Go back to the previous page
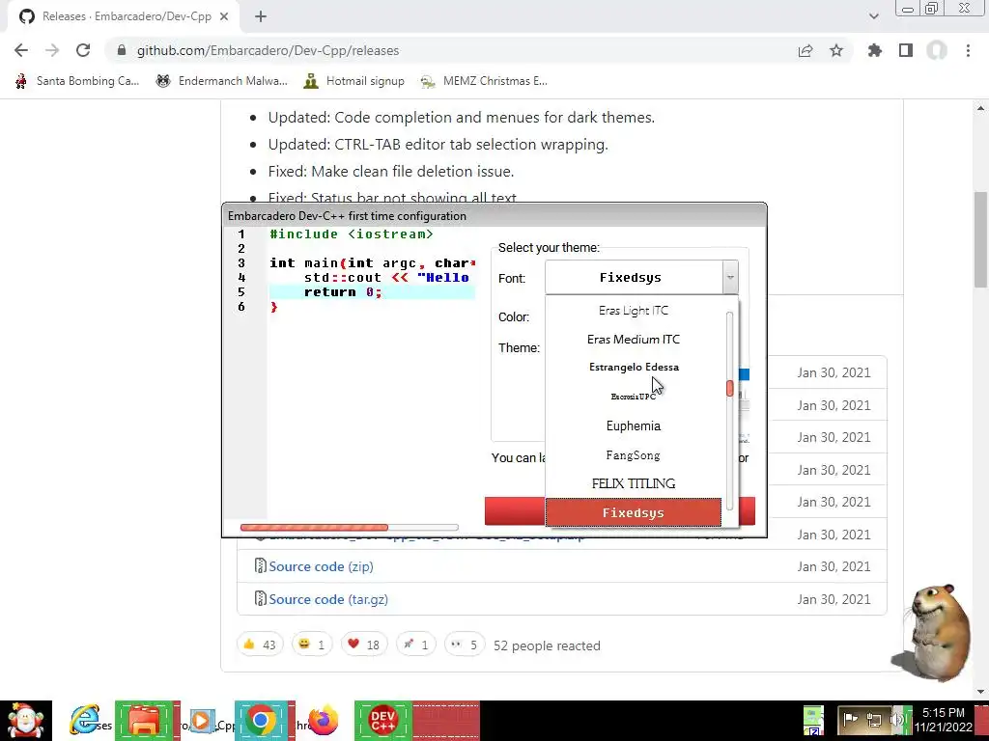This screenshot has height=741, width=989. pyautogui.click(x=21, y=50)
